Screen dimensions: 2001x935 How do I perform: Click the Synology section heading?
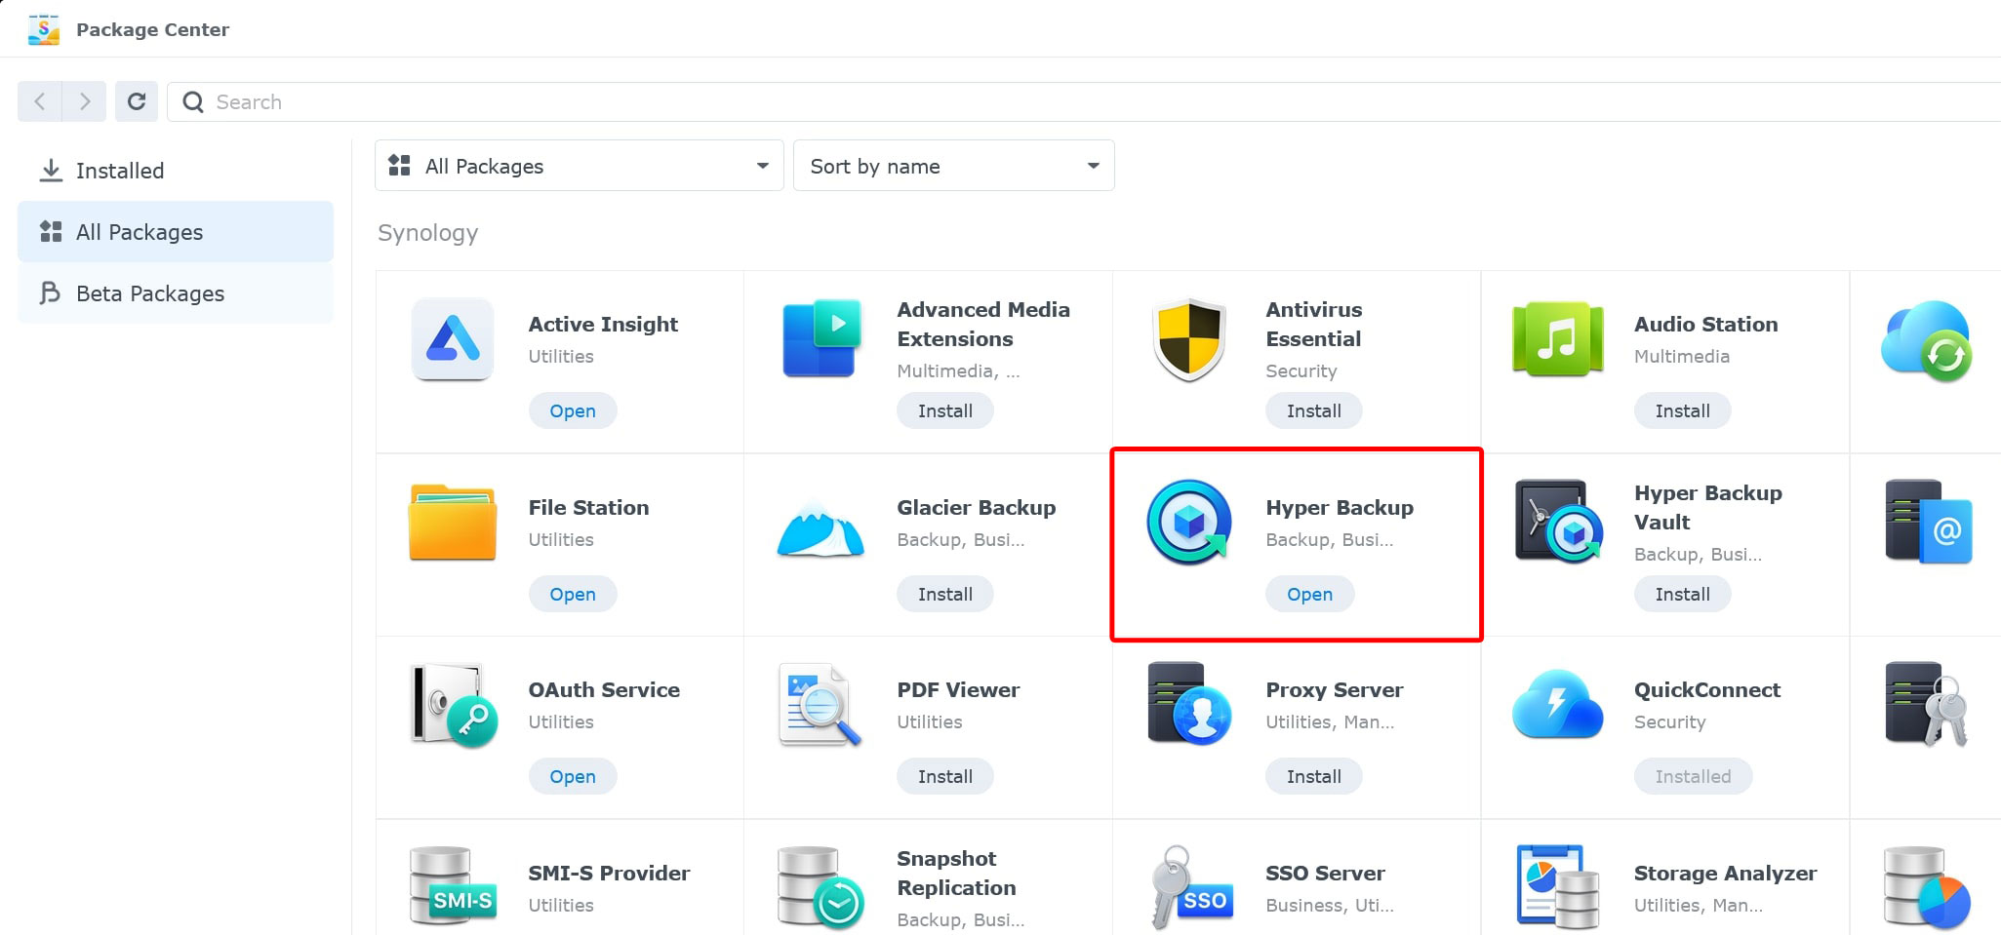[427, 233]
